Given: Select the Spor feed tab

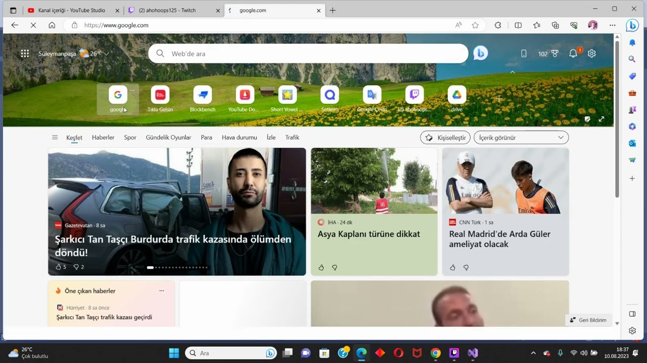Looking at the screenshot, I should 130,138.
